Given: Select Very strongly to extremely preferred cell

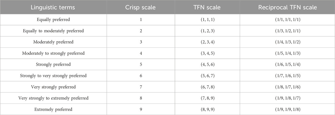Looking at the screenshot, I should (x=53, y=98).
